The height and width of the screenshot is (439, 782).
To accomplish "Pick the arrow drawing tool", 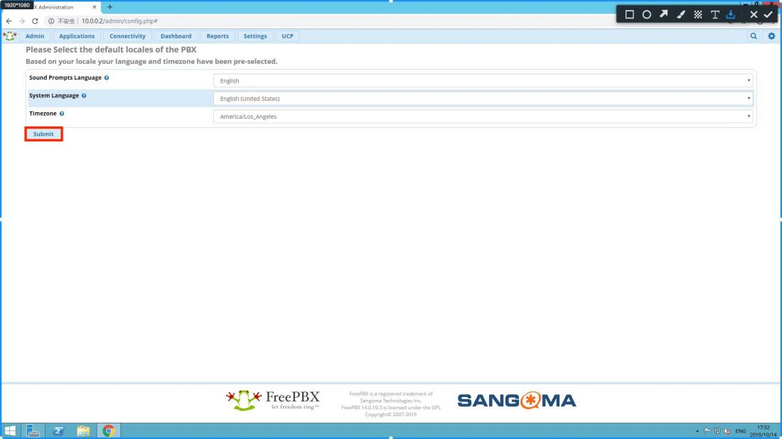I will 665,14.
